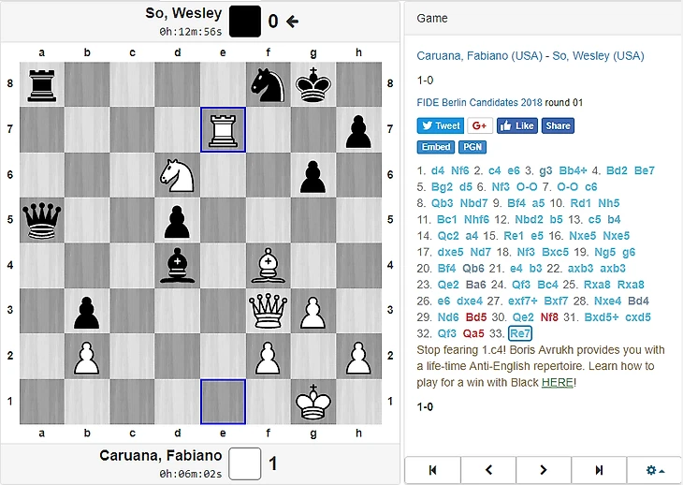
Task: Click the black rook on a8
Action: pos(42,84)
